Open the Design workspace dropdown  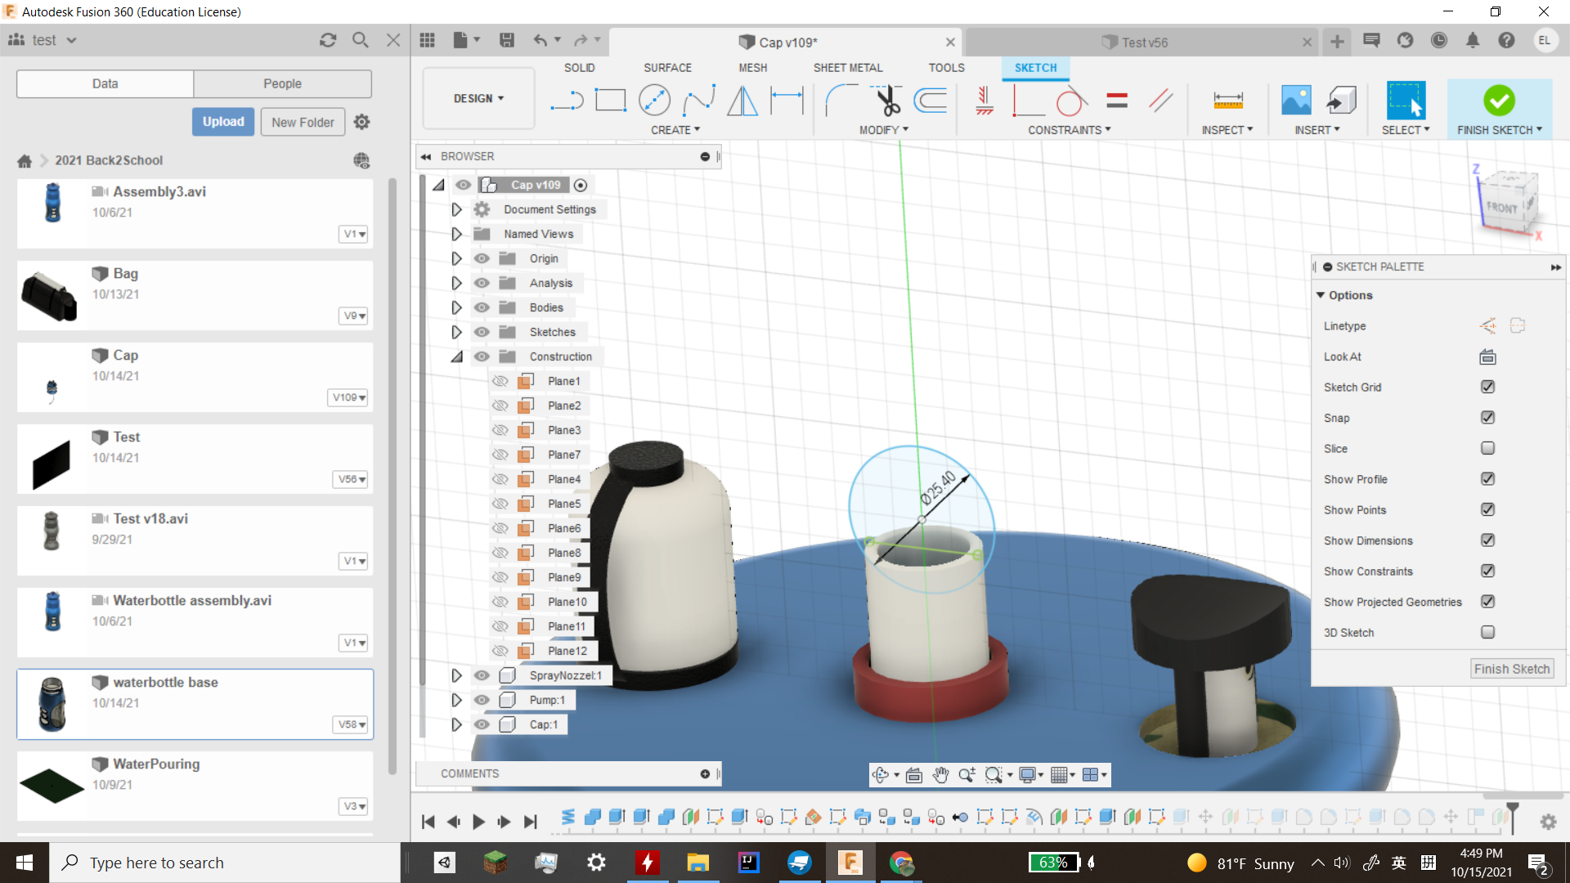478,98
